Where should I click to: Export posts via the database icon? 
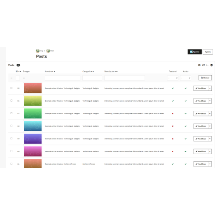(x=211, y=65)
